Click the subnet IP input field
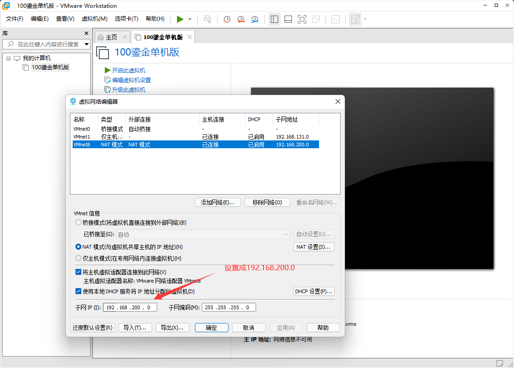Image resolution: width=514 pixels, height=368 pixels. [x=130, y=307]
